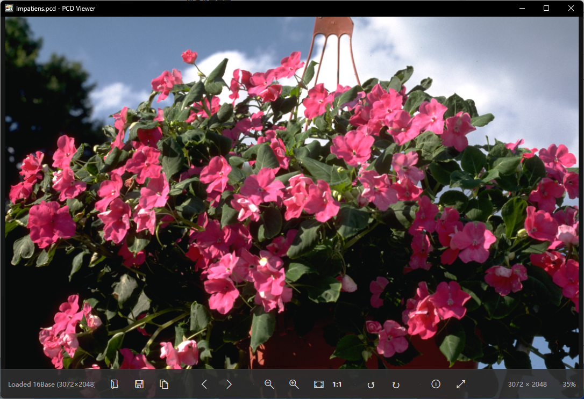Zoom in using the plus magnifier
The height and width of the screenshot is (399, 584).
coord(294,384)
